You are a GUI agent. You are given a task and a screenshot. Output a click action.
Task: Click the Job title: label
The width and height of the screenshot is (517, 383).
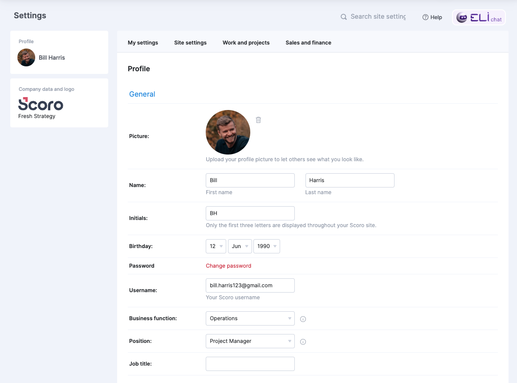pos(140,364)
